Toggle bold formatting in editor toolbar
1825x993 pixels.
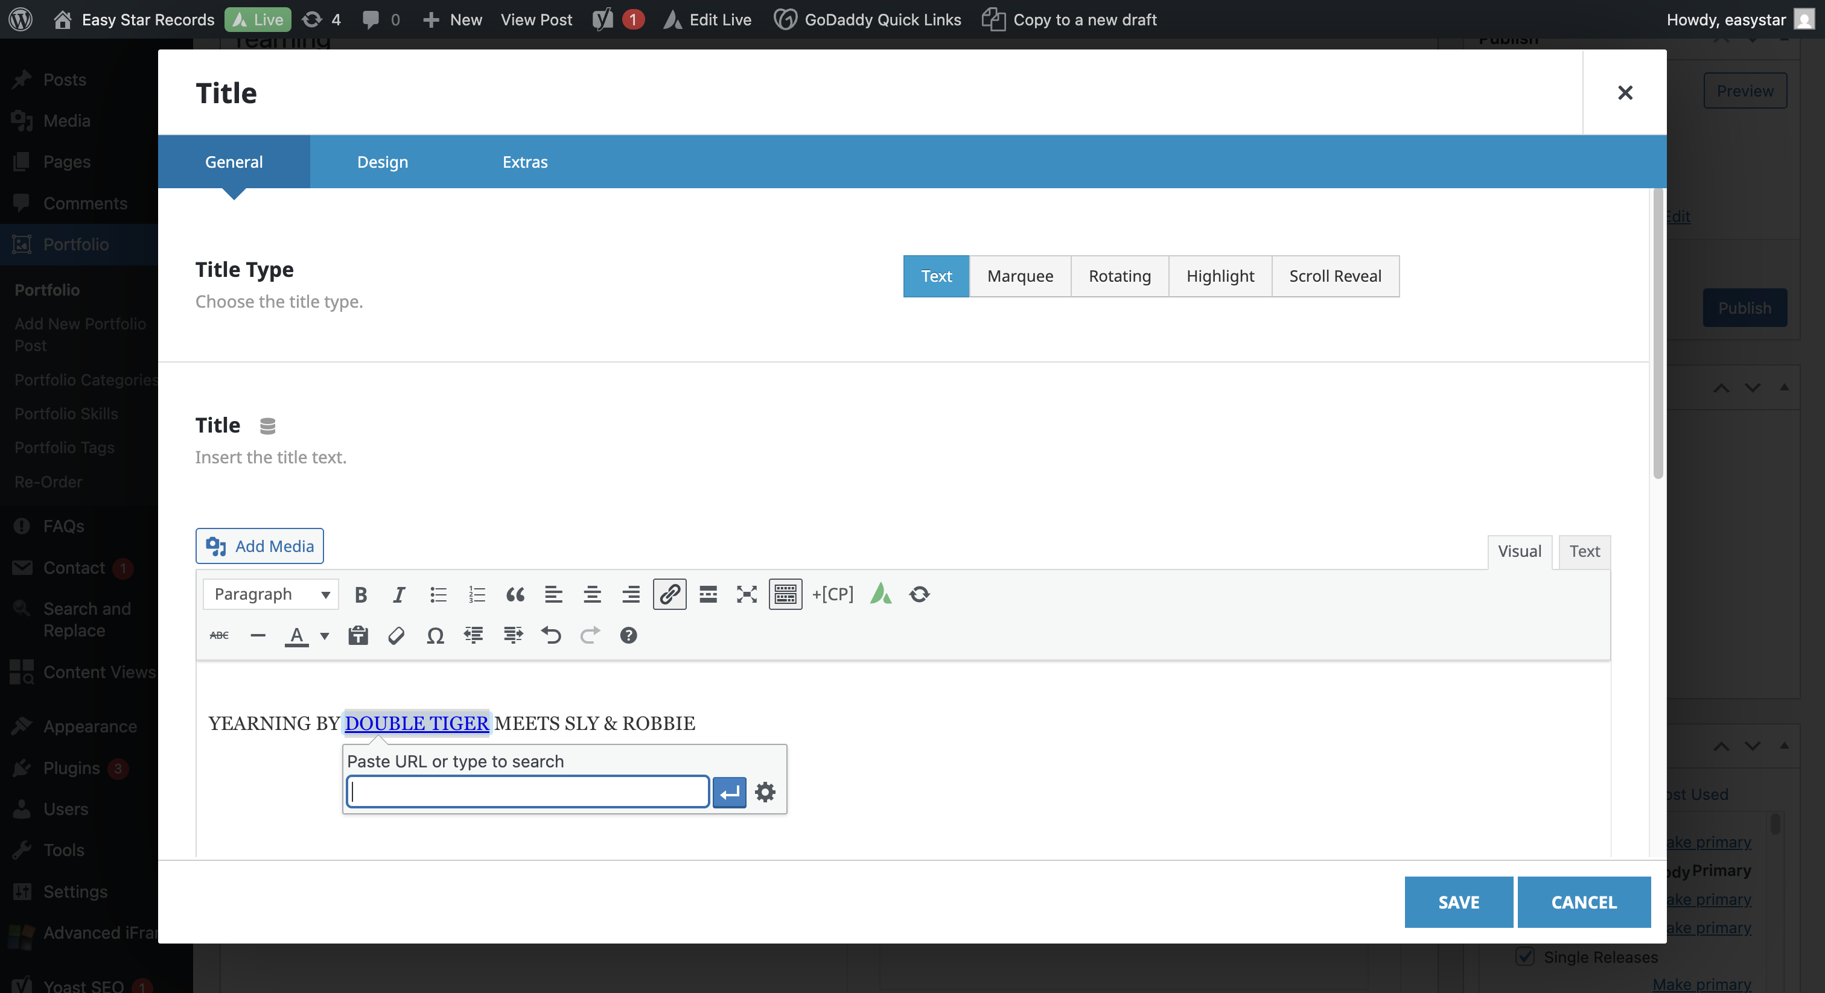pyautogui.click(x=361, y=595)
